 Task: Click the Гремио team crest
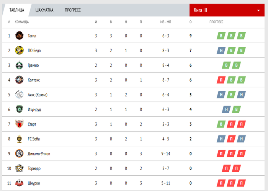(x=19, y=65)
